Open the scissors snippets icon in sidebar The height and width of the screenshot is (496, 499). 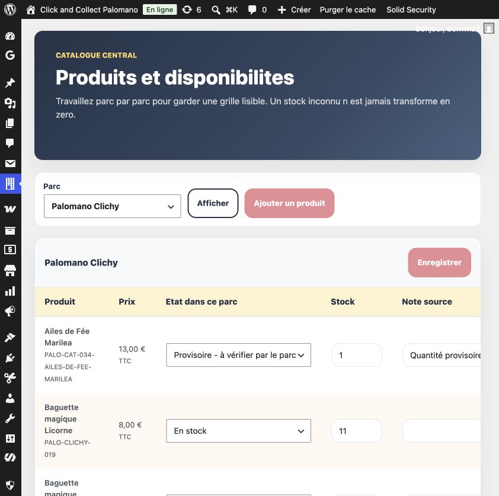(10, 378)
